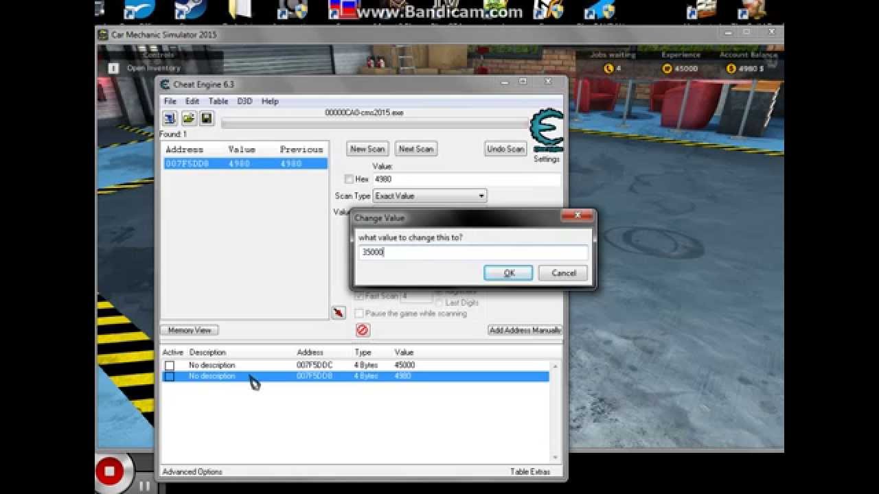Screen dimensions: 879x494
Task: Click Cancel in Change Value dialog
Action: (x=564, y=273)
